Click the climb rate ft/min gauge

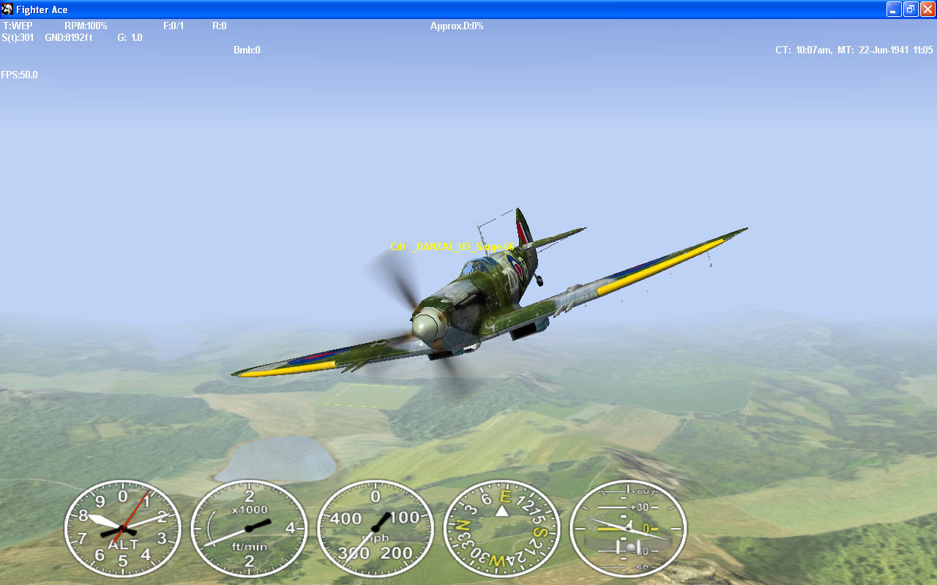[x=249, y=529]
